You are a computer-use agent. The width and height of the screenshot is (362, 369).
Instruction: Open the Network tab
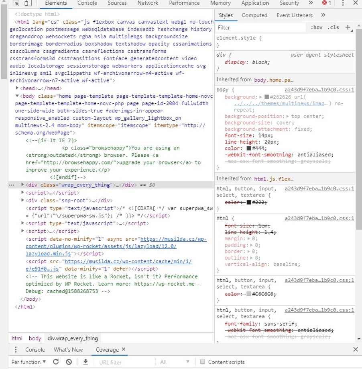(148, 3)
